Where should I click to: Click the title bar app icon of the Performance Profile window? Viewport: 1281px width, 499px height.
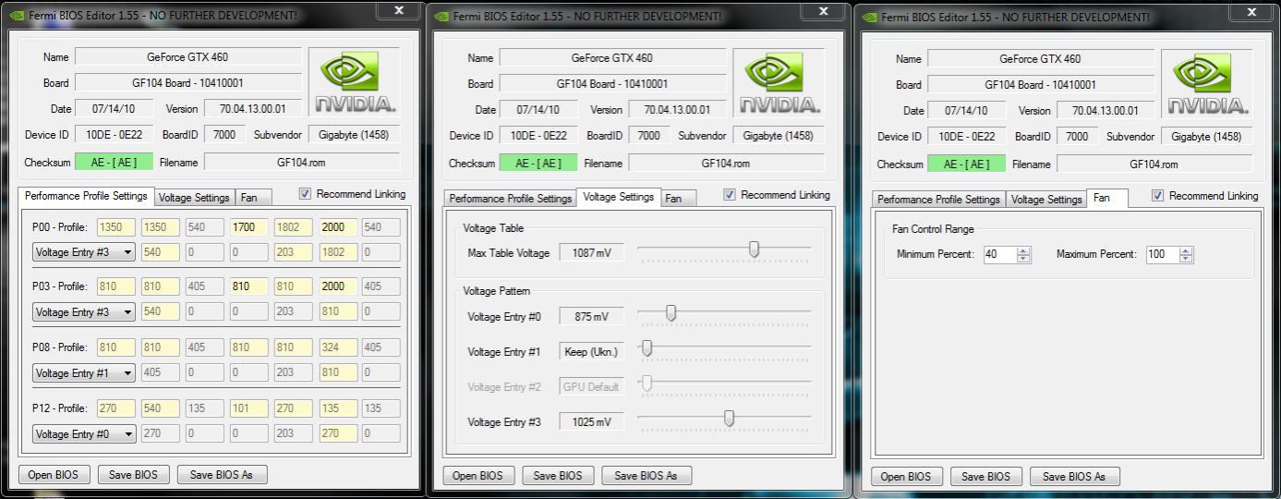point(15,16)
